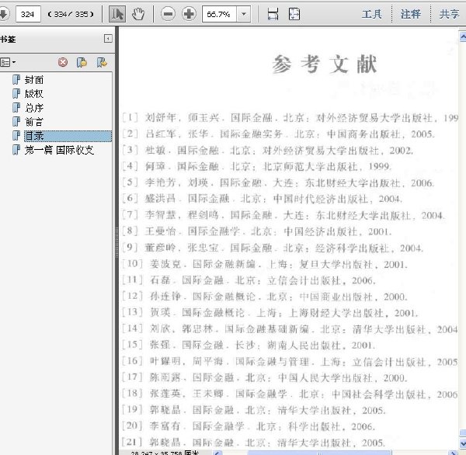
Task: Open the zoom level dropdown arrow
Action: [x=244, y=14]
